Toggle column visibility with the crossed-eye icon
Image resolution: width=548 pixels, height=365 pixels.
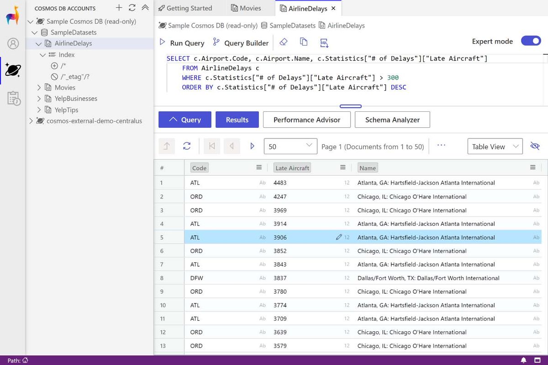535,146
